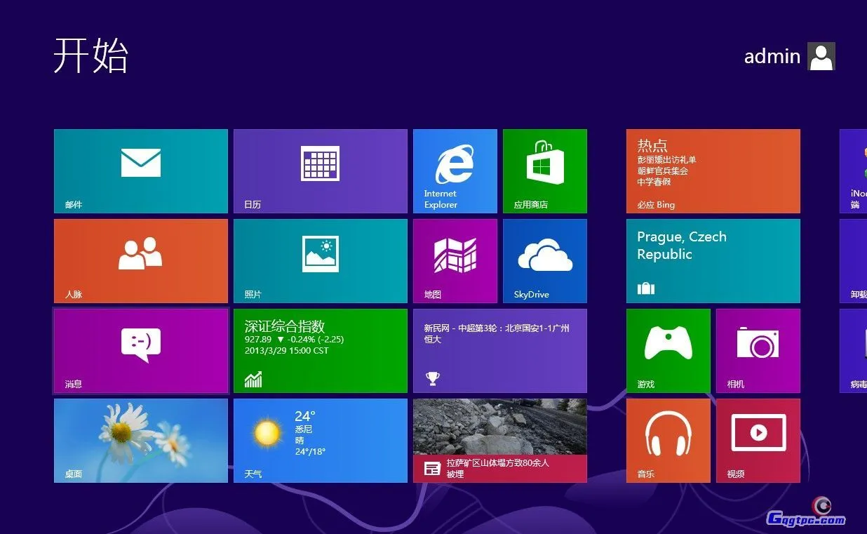The image size is (867, 534).
Task: Open the Finance tile showing 深证综合指数
Action: [320, 350]
